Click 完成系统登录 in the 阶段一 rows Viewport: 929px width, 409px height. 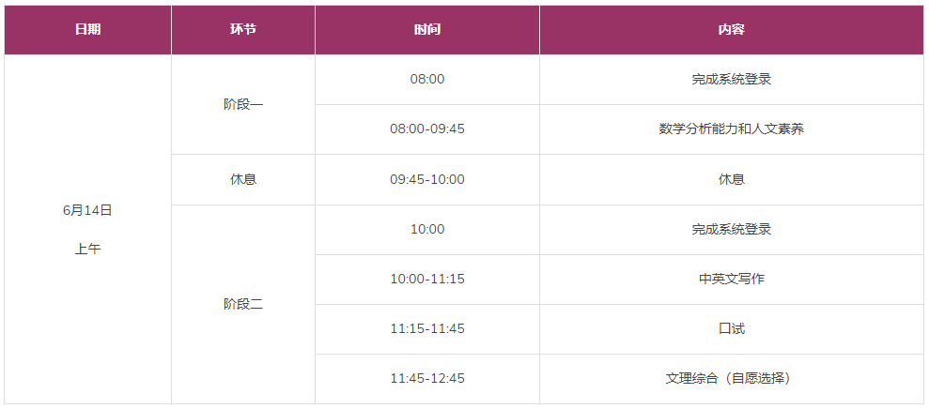pyautogui.click(x=731, y=79)
